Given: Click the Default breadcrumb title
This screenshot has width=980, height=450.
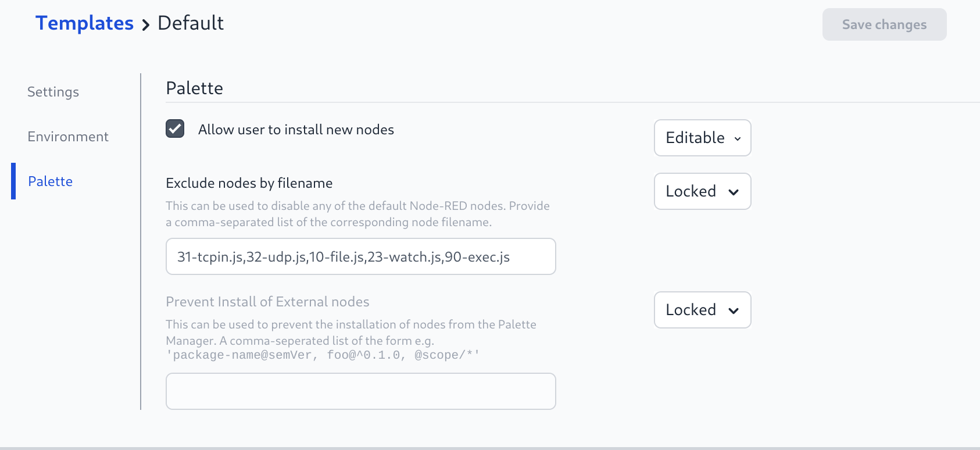Looking at the screenshot, I should click(x=191, y=23).
